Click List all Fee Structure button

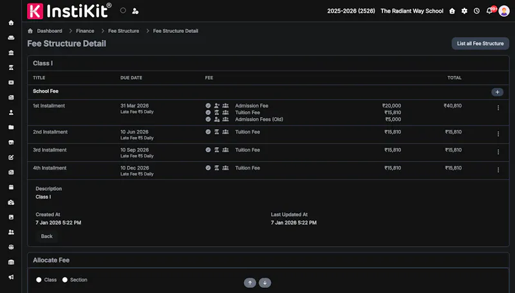(480, 43)
